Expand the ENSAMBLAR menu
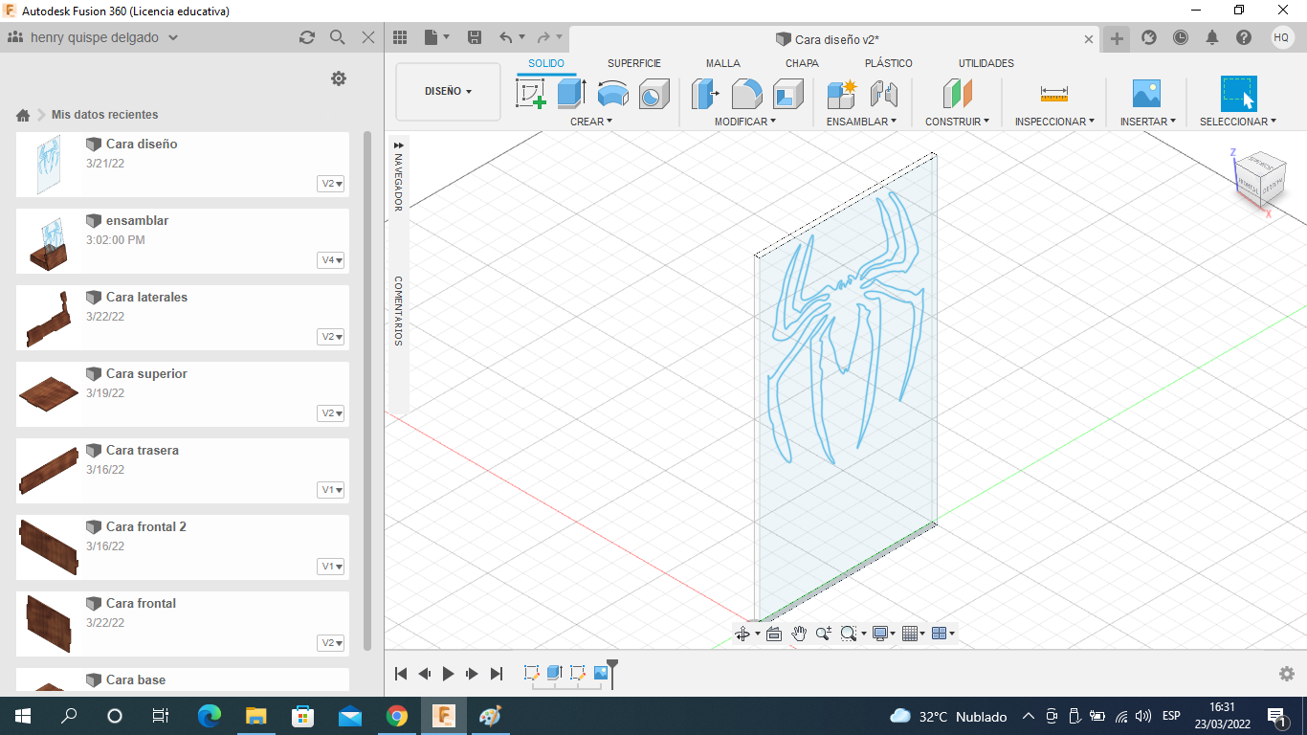 pos(862,122)
